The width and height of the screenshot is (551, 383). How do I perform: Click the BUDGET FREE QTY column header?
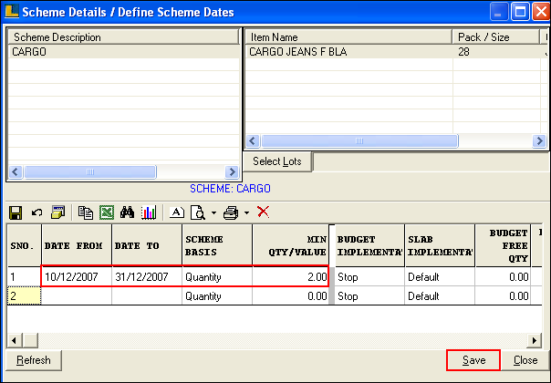pos(503,245)
